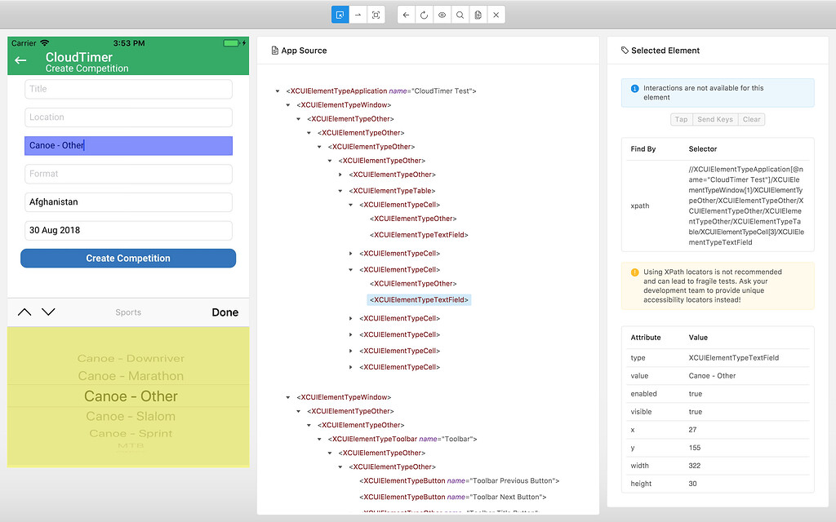
Task: Click the App Source file icon
Action: point(274,51)
